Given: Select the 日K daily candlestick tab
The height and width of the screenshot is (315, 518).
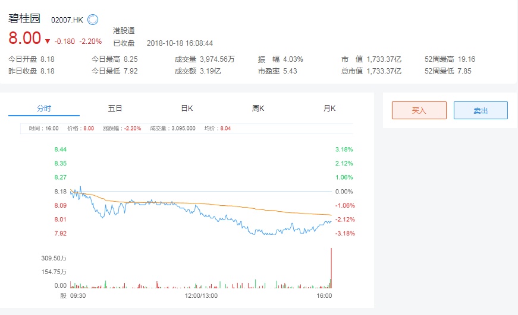Looking at the screenshot, I should 187,109.
